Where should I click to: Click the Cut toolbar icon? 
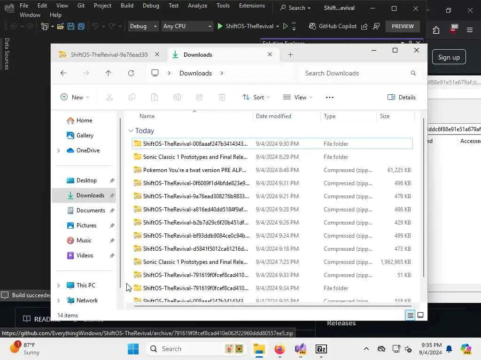109,97
